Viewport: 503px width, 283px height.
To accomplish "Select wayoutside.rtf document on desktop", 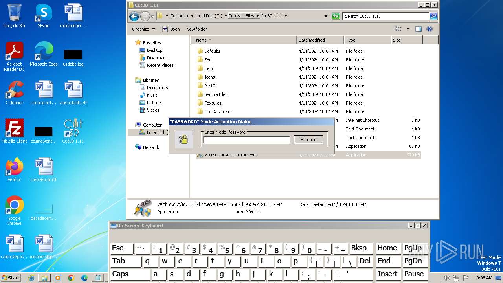I will 73,93.
